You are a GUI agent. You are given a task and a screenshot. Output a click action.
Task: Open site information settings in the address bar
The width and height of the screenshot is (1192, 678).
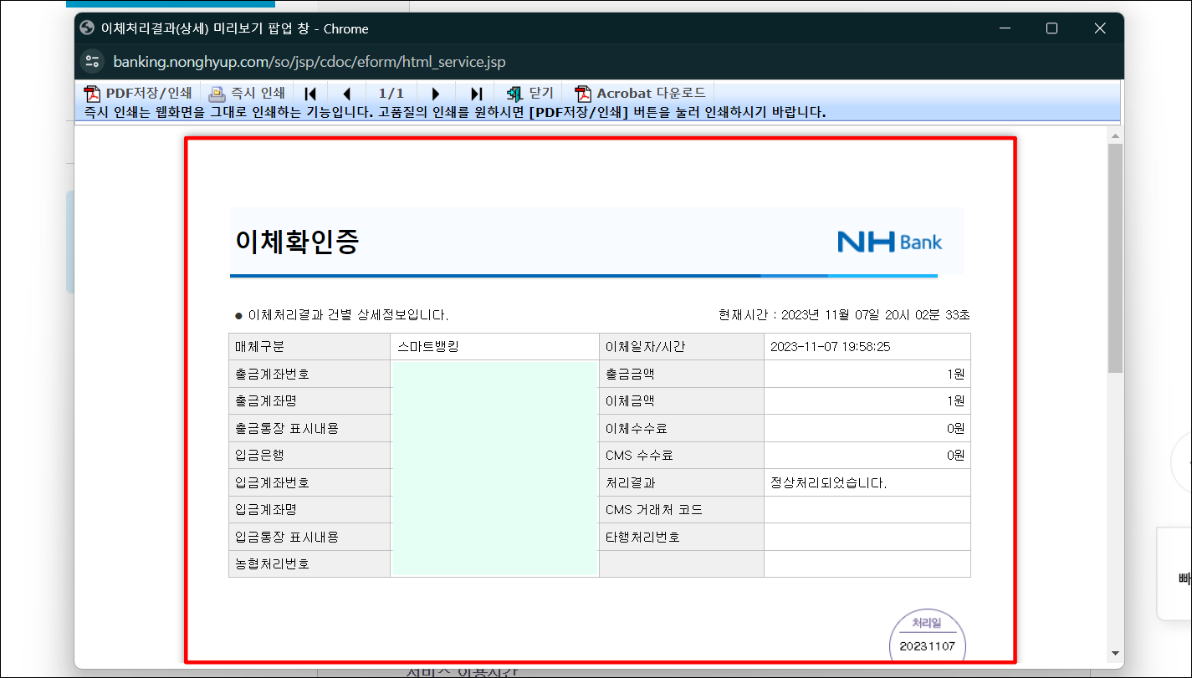tap(92, 61)
